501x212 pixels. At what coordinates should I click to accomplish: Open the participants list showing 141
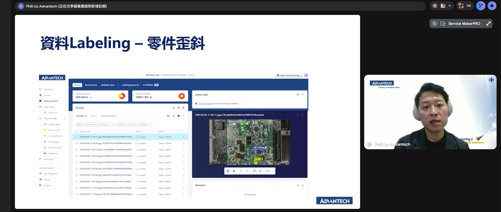point(465,6)
